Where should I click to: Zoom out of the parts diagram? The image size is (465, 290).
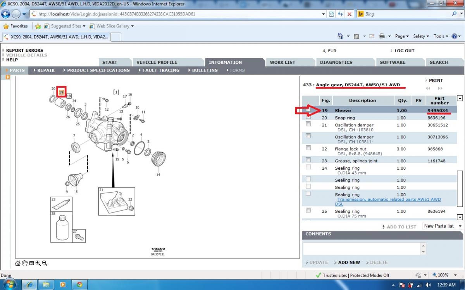coord(45,263)
